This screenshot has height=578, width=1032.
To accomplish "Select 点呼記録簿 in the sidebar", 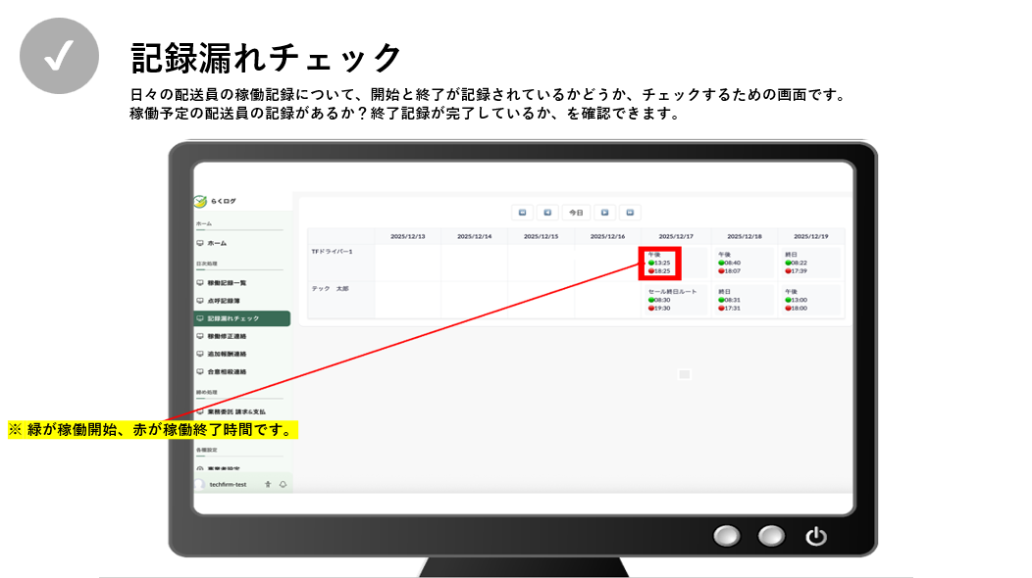I will tap(223, 301).
